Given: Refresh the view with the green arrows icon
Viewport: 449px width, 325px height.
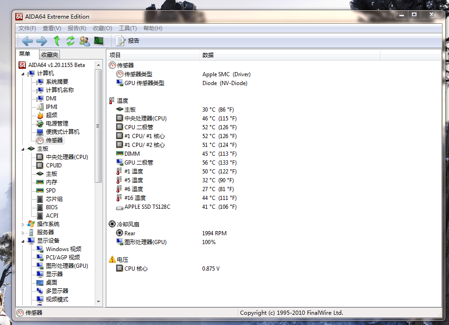Looking at the screenshot, I should point(71,41).
